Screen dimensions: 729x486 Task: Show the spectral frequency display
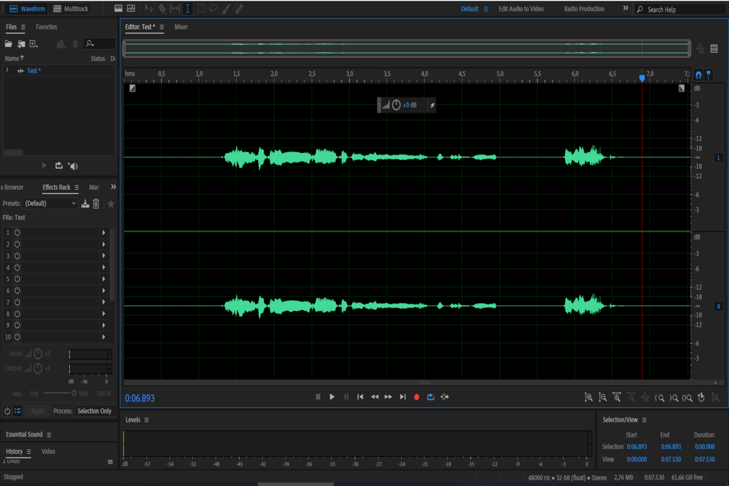click(118, 9)
